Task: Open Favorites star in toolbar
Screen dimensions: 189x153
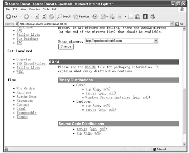Action: [x=75, y=17]
